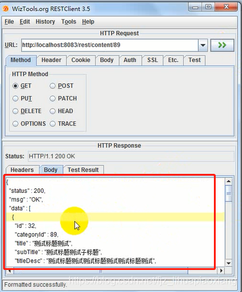Open the Tools menu
The image size is (242, 292).
68,21
